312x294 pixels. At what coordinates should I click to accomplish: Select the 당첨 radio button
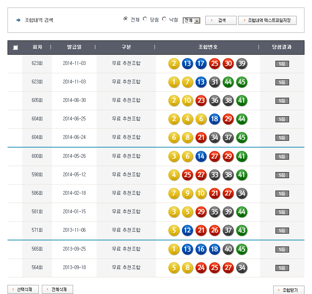point(145,19)
